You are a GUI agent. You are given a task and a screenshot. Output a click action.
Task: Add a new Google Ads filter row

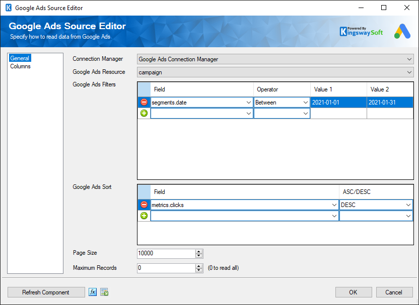144,113
